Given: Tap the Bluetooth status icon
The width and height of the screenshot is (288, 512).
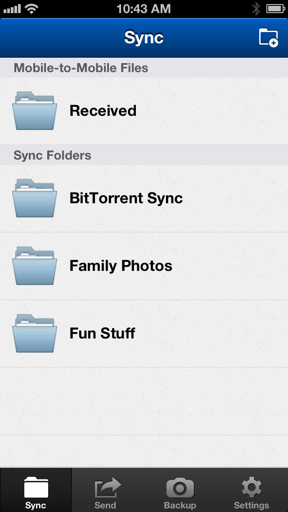Looking at the screenshot, I should pos(256,9).
